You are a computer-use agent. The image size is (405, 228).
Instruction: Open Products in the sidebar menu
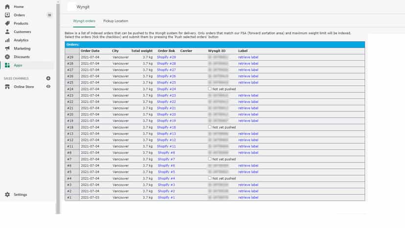[21, 23]
